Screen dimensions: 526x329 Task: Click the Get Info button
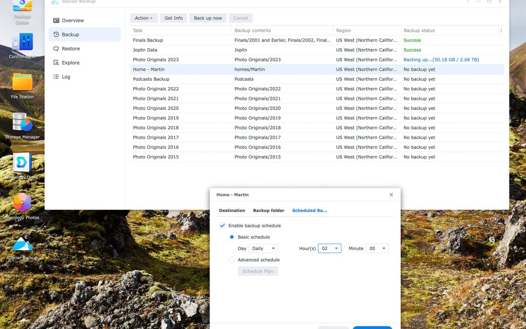[x=173, y=18]
